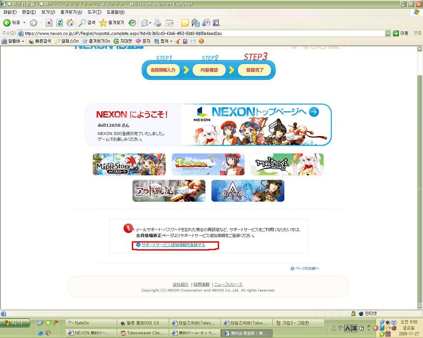Open the Atlantica game banner

pos(248,191)
